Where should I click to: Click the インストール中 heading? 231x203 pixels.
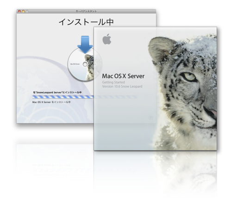pos(86,22)
